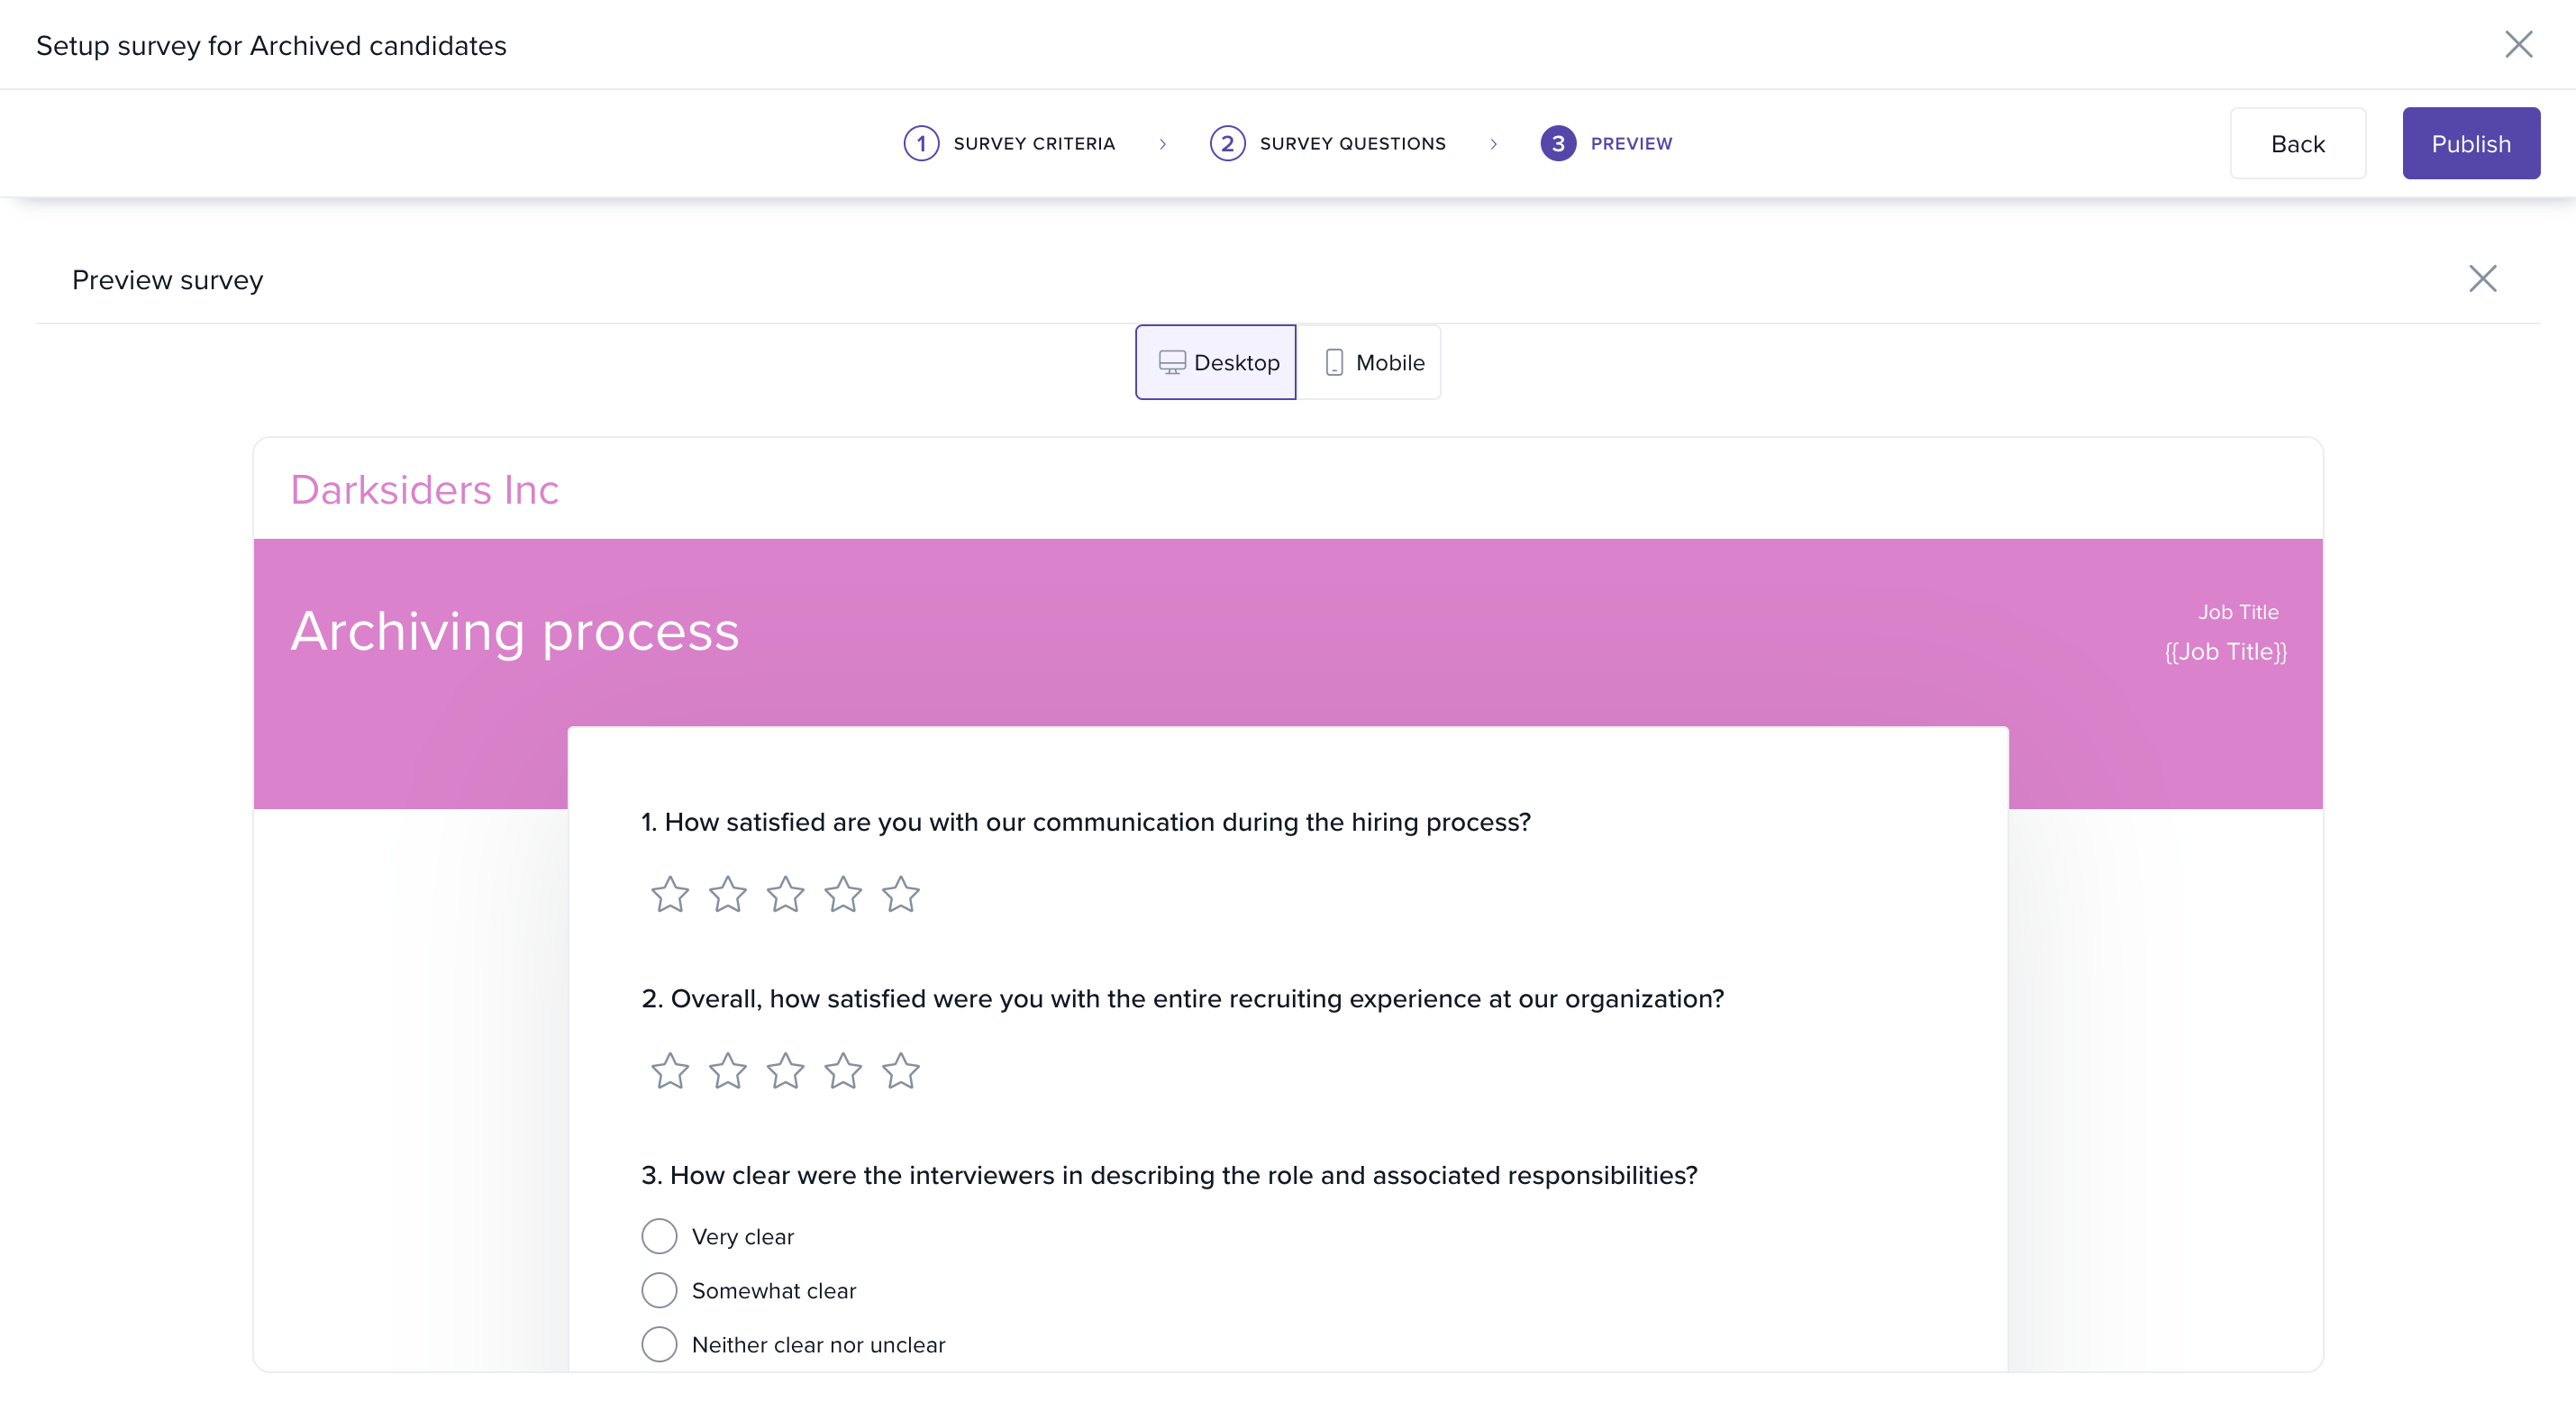Click step 3 Preview circle icon
The image size is (2576, 1402).
[1557, 143]
